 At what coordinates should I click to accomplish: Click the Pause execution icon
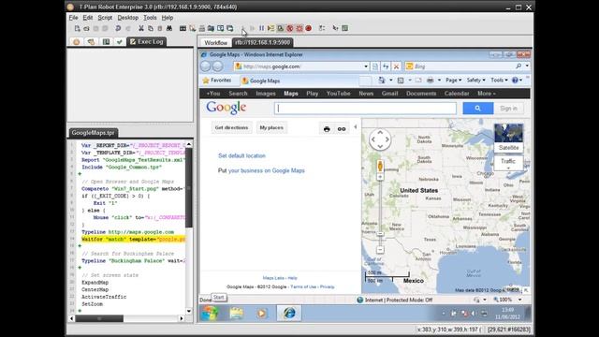pyautogui.click(x=261, y=28)
